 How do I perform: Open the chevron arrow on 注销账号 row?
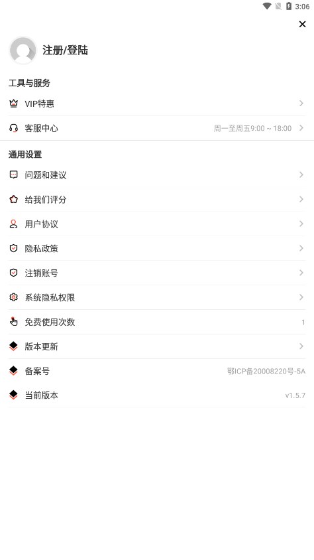tap(301, 273)
